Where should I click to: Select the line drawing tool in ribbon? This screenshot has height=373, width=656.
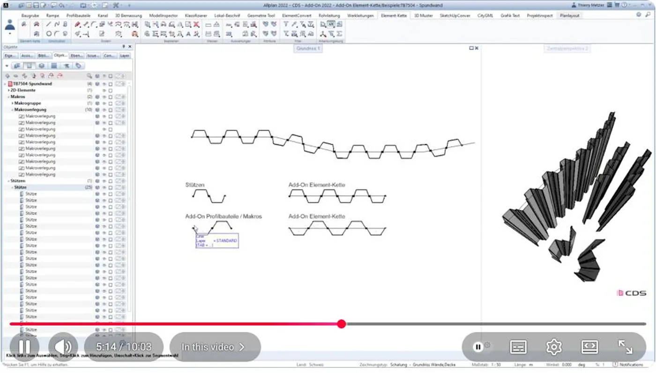pyautogui.click(x=49, y=24)
